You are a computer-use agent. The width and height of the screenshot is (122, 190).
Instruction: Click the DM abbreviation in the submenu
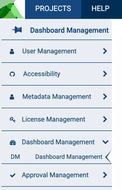click(15, 157)
